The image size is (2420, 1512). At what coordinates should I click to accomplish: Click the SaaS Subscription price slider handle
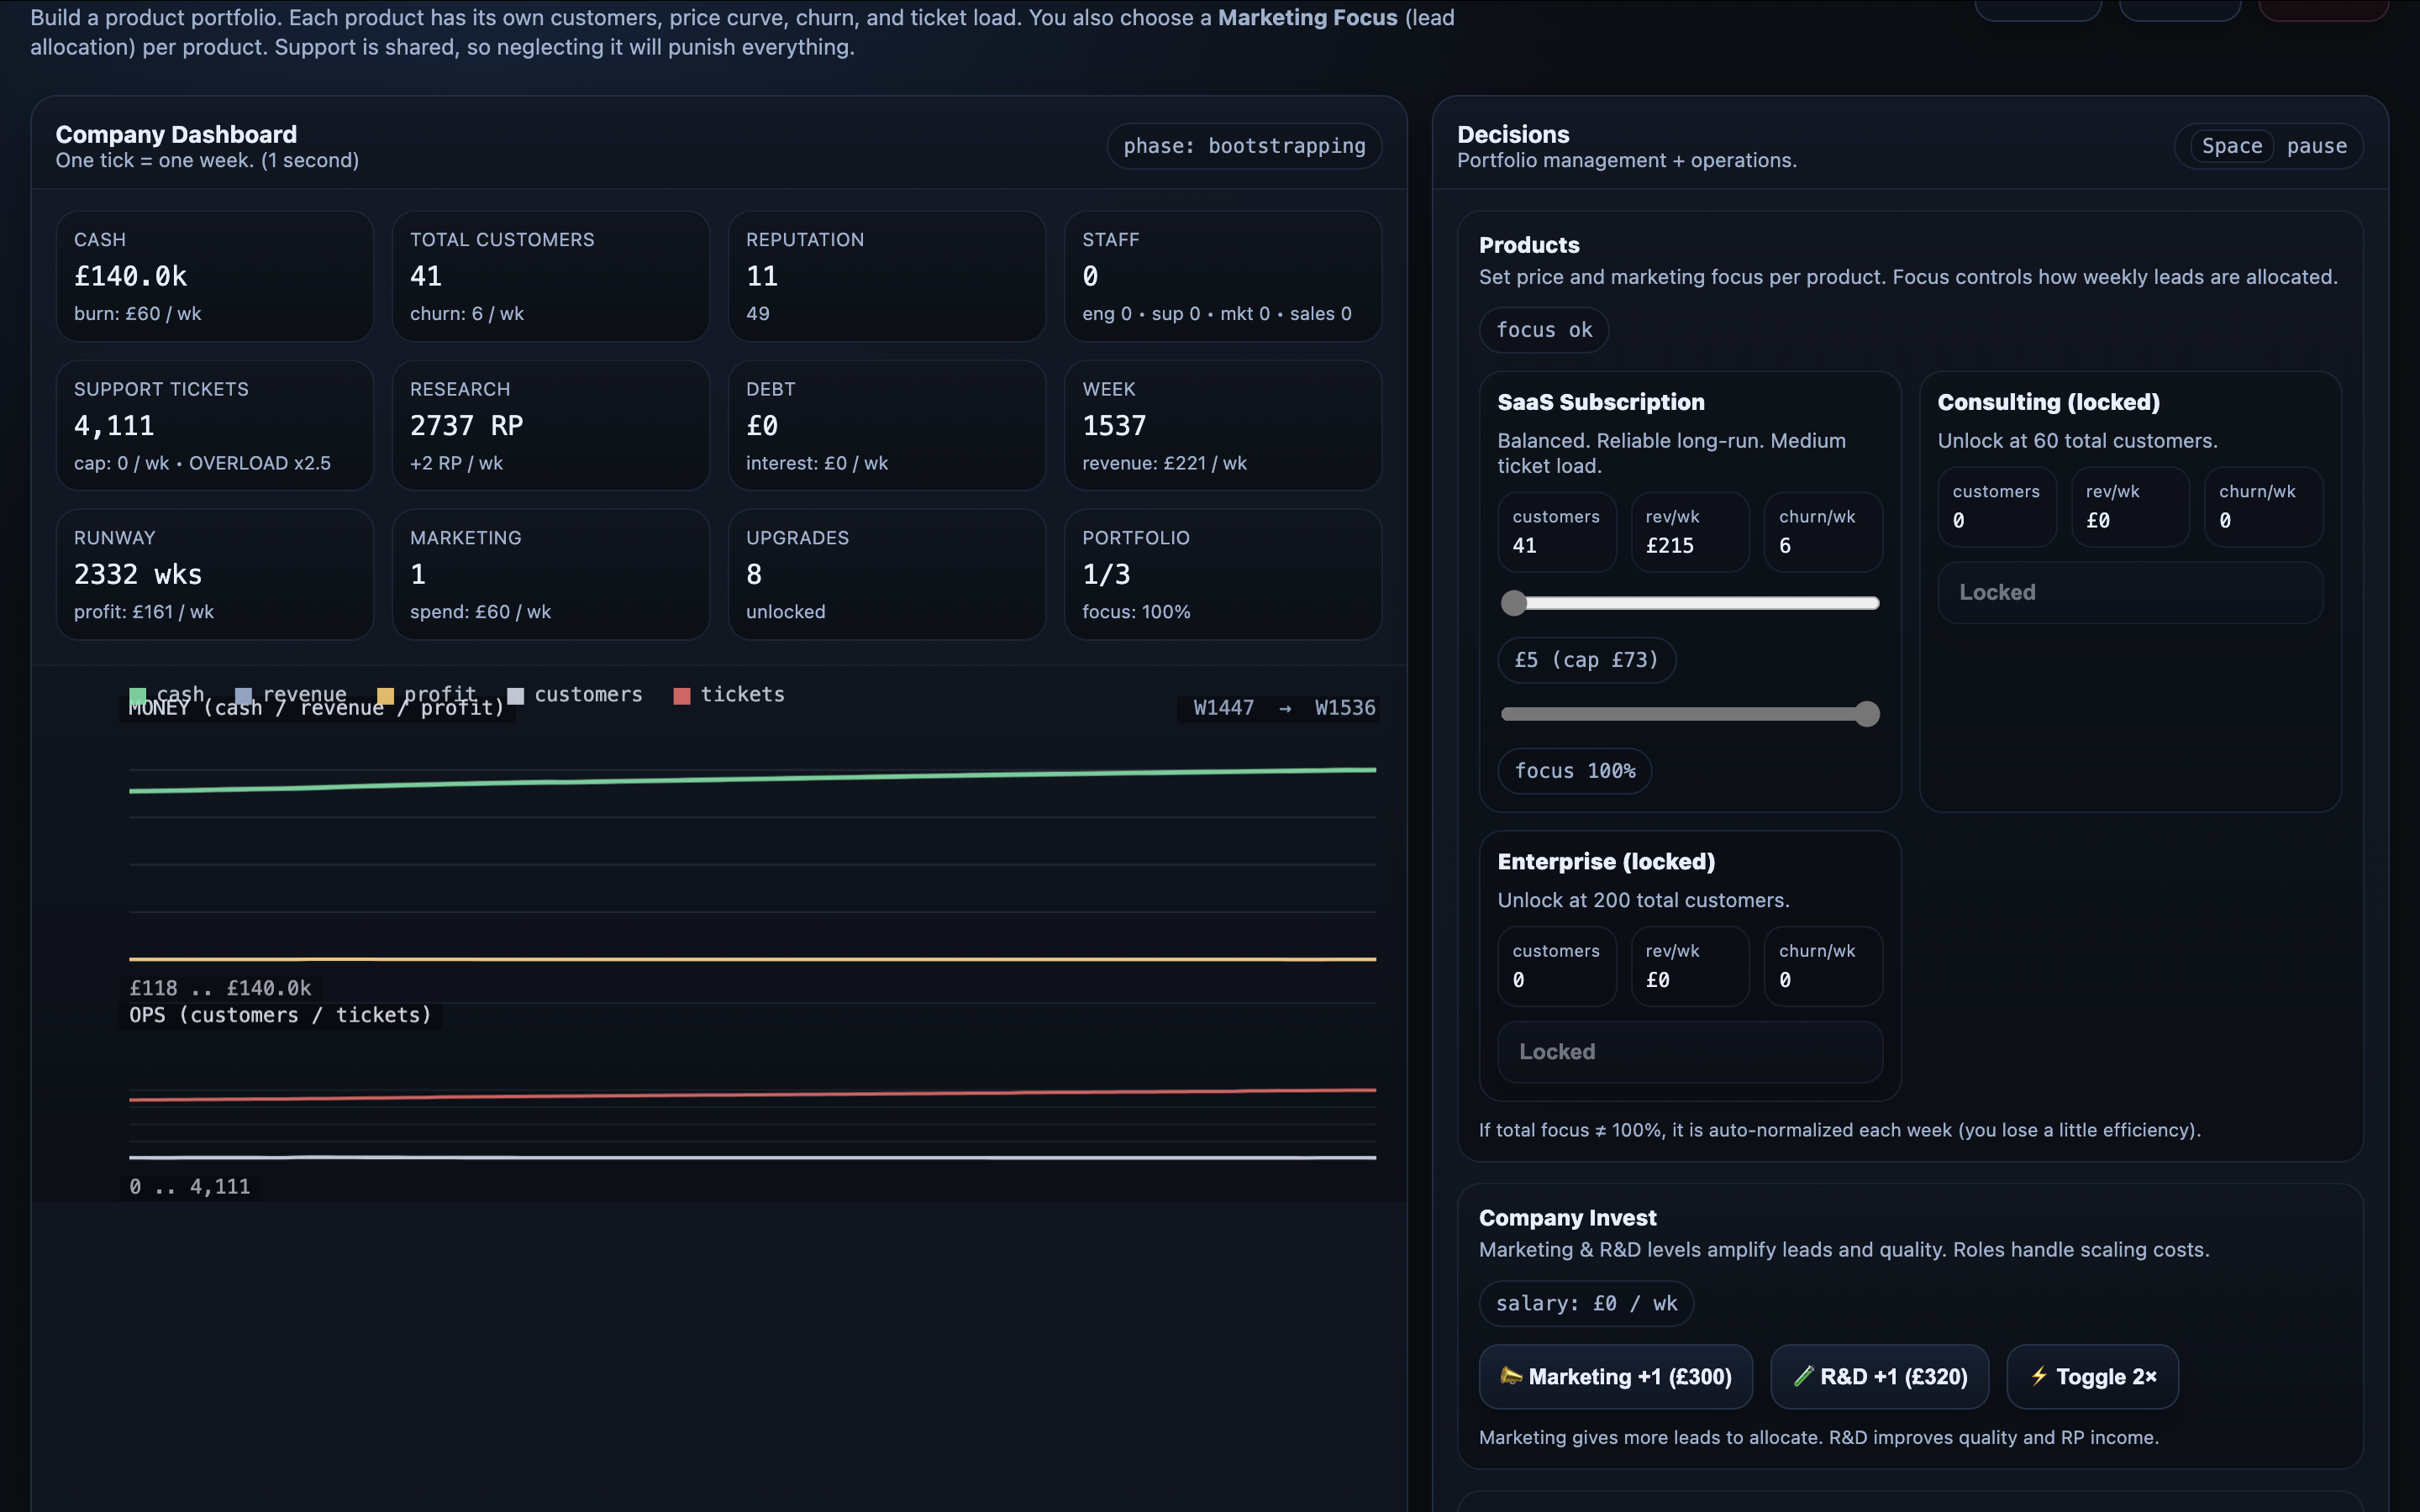[1514, 603]
